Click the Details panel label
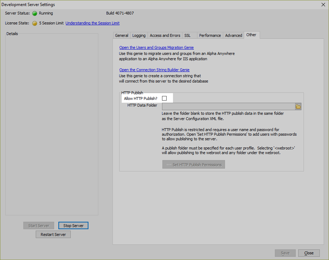This screenshot has width=329, height=260. tap(12, 34)
